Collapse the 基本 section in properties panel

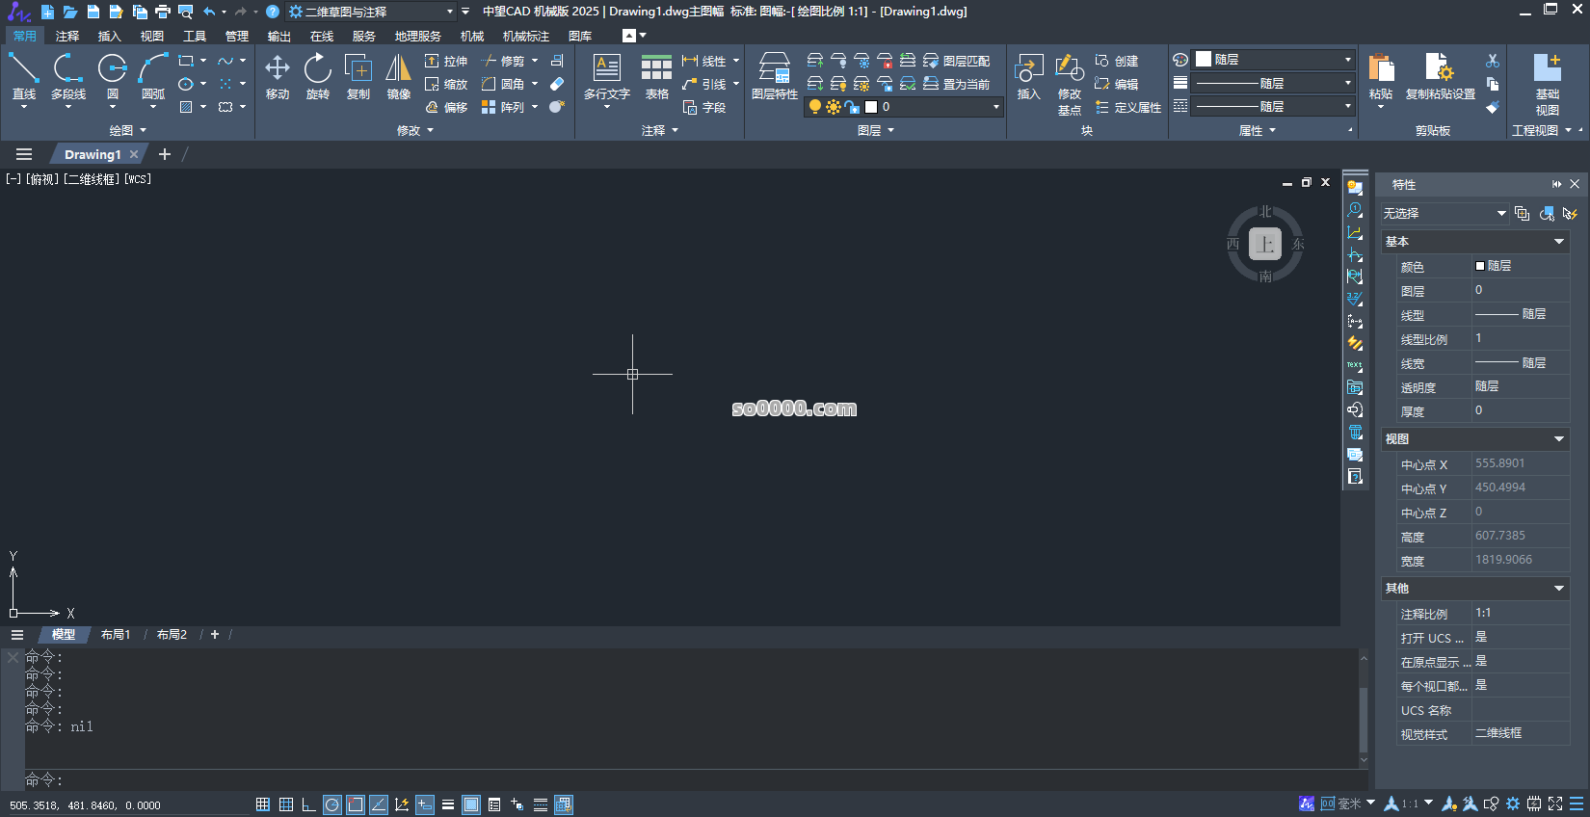click(x=1558, y=242)
